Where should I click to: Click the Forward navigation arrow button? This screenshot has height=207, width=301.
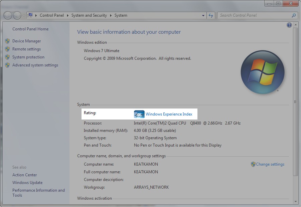[17, 15]
